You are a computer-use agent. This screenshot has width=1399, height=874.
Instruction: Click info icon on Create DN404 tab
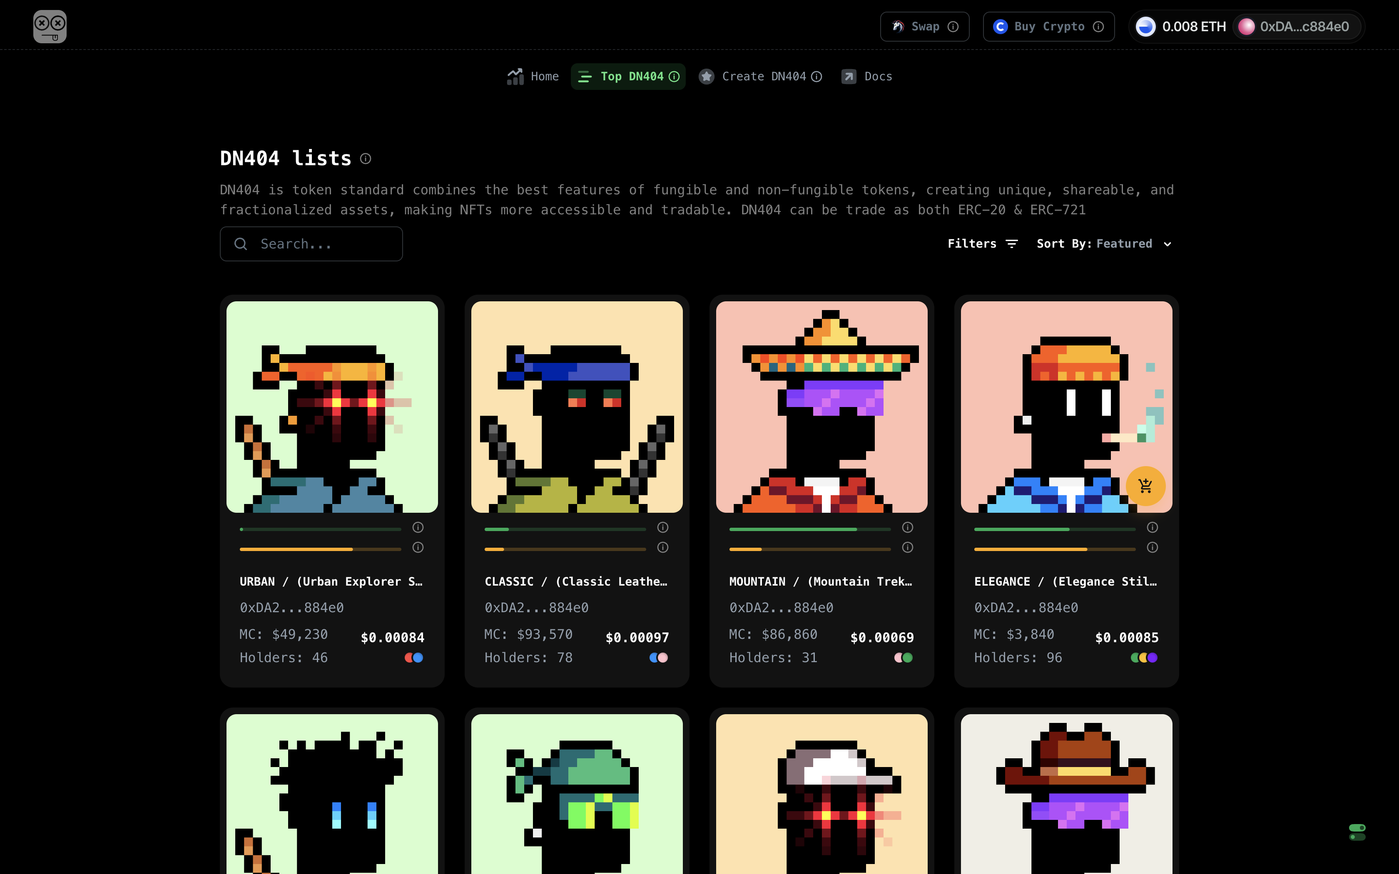[x=816, y=76]
